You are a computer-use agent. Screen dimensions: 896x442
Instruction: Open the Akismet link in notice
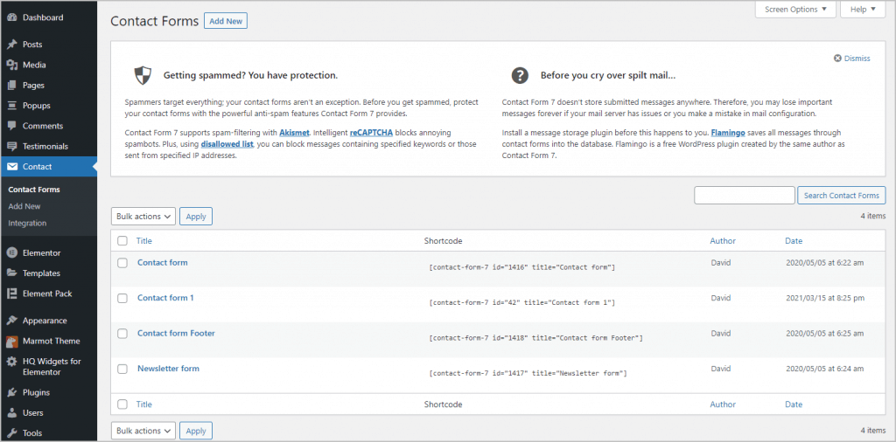pyautogui.click(x=294, y=131)
